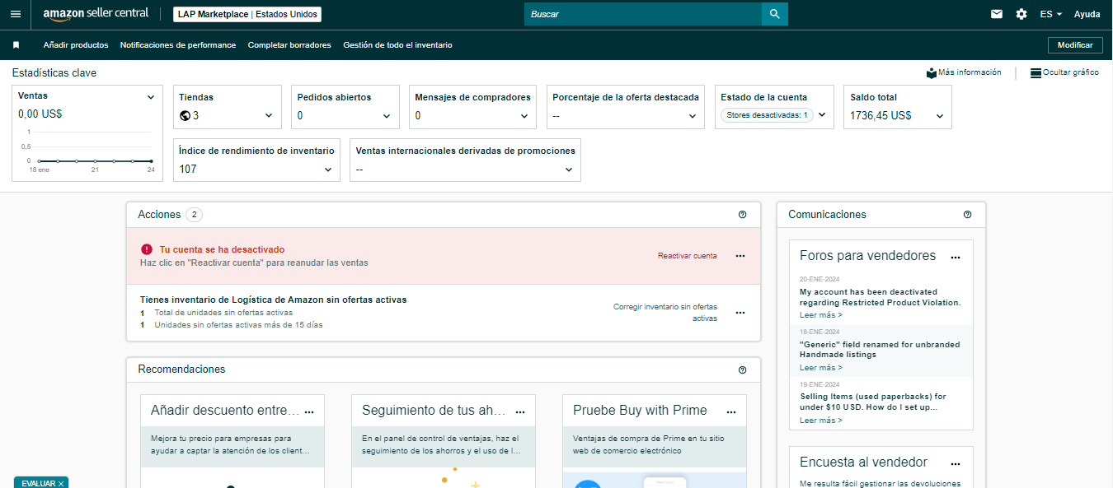The width and height of the screenshot is (1113, 488).
Task: Open the Ayuda help link
Action: click(1087, 14)
